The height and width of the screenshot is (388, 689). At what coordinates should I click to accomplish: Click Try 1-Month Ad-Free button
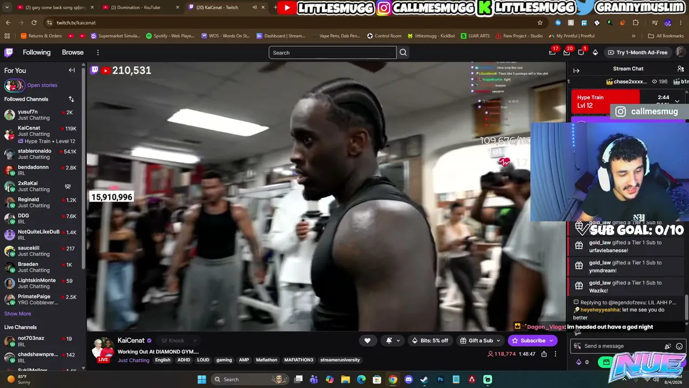tap(638, 52)
